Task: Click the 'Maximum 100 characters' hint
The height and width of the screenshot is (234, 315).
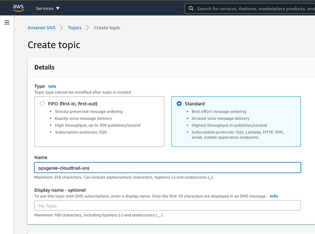Action: [x=99, y=215]
